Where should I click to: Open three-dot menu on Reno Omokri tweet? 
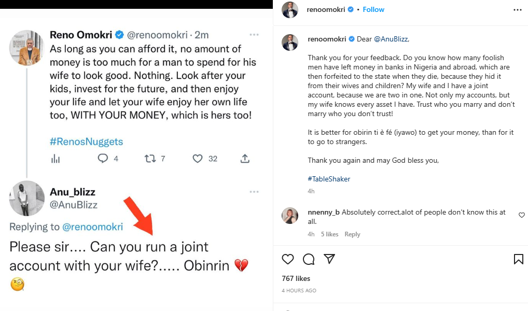point(254,35)
